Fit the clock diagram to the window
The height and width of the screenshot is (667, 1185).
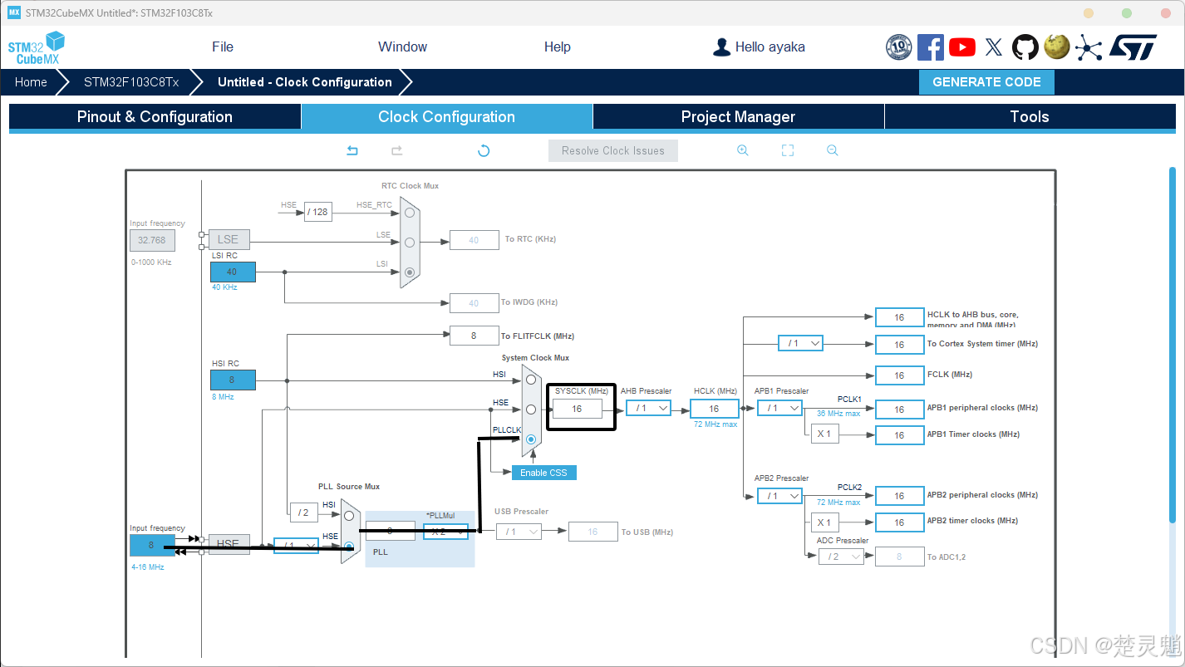pyautogui.click(x=788, y=150)
